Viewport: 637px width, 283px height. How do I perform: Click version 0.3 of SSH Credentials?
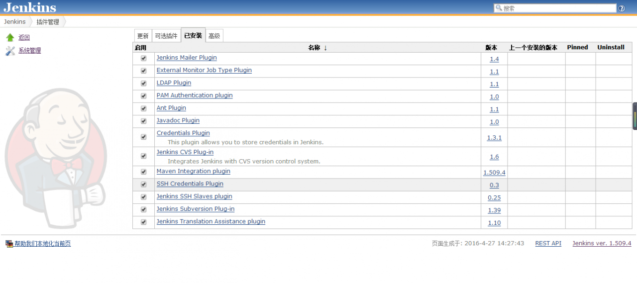point(494,185)
